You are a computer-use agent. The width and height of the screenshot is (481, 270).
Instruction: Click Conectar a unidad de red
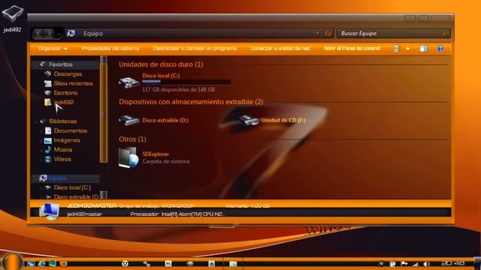pos(280,48)
